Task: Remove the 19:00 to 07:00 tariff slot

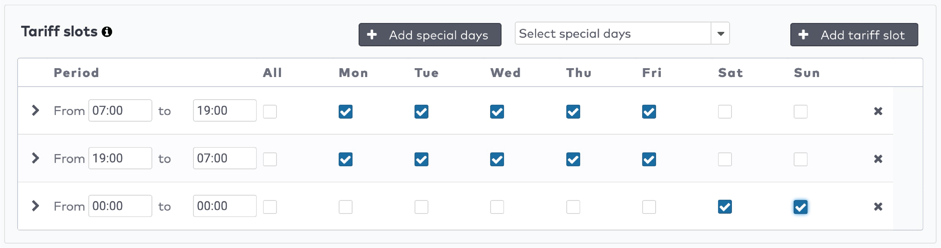Action: 878,159
